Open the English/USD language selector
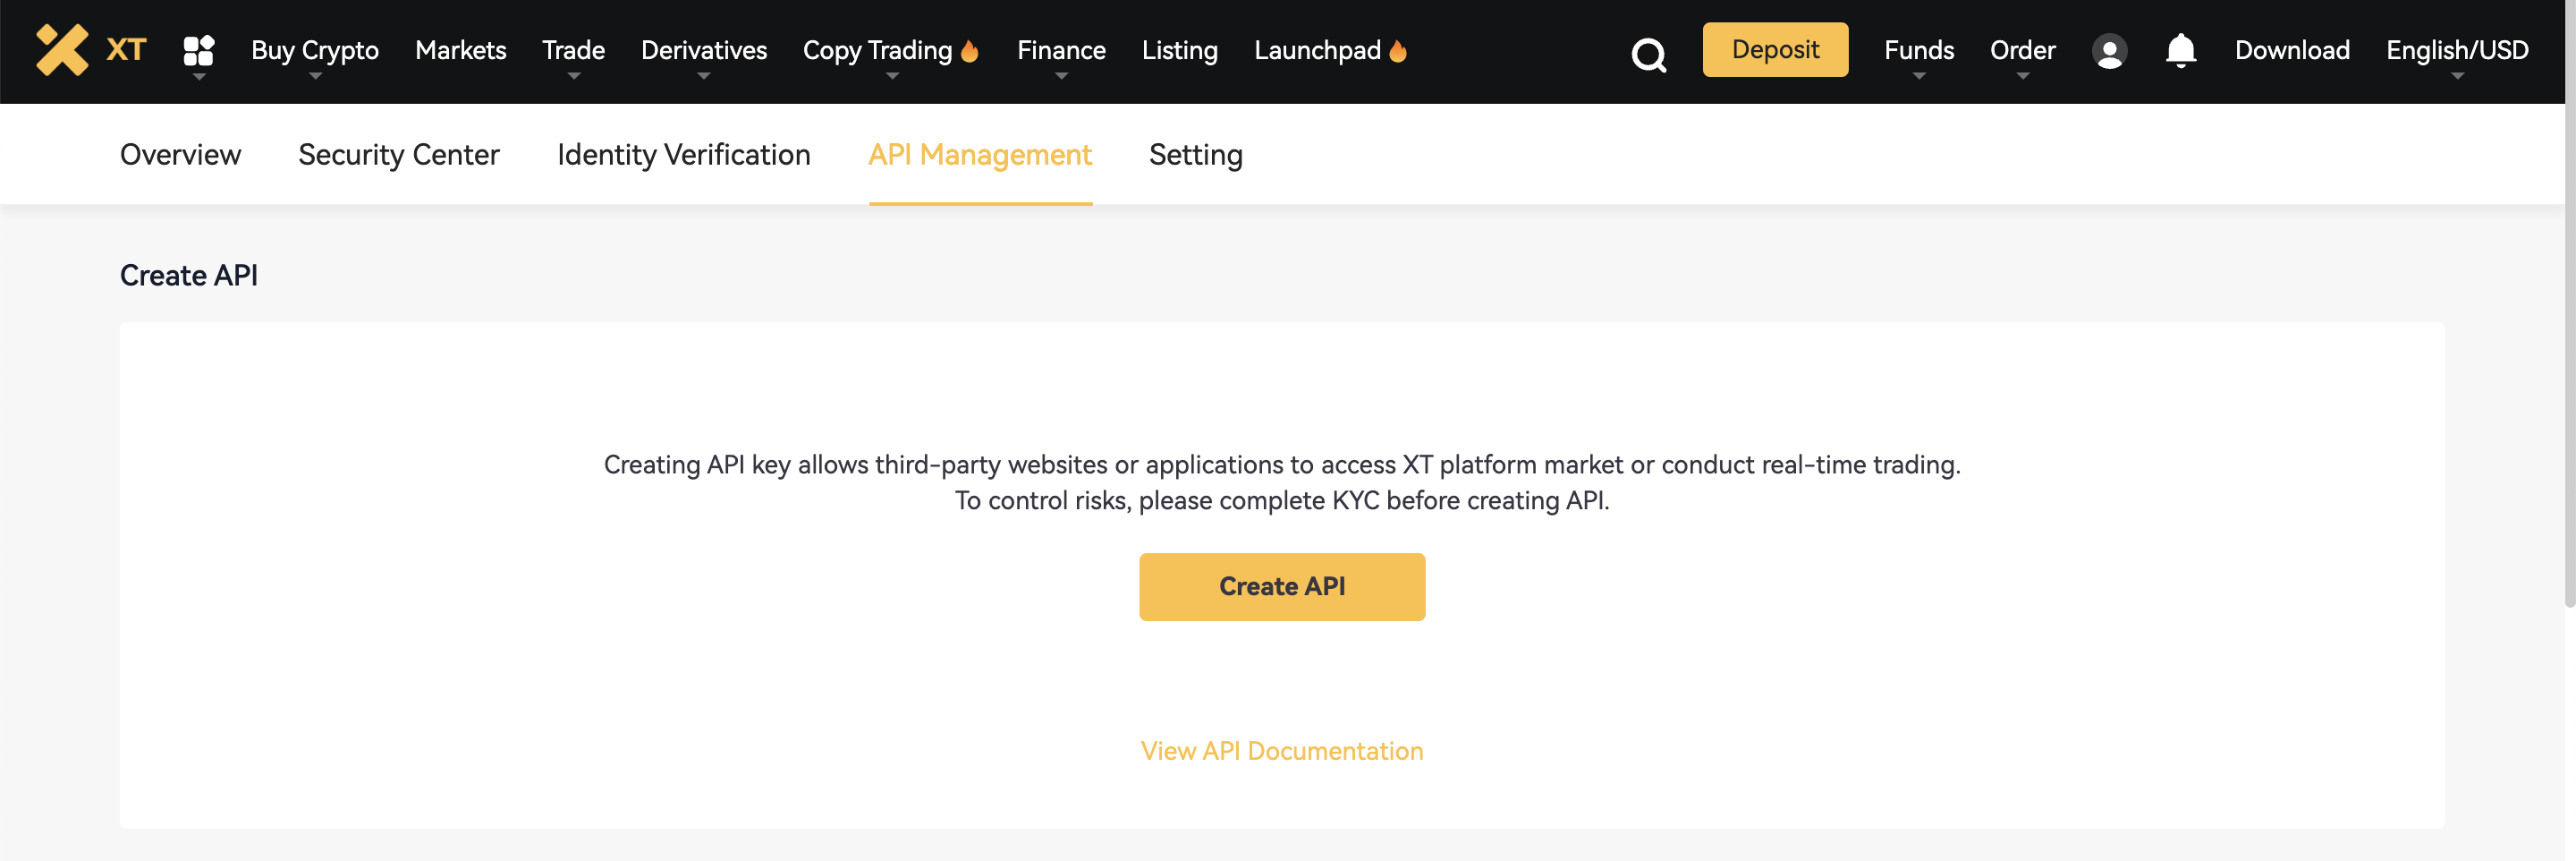2576x861 pixels. pos(2457,51)
